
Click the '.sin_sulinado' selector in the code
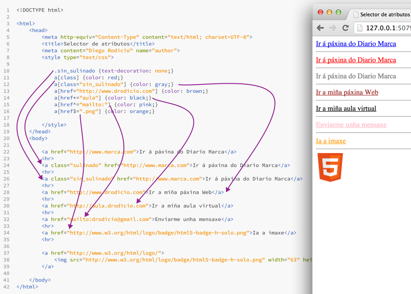pyautogui.click(x=75, y=71)
